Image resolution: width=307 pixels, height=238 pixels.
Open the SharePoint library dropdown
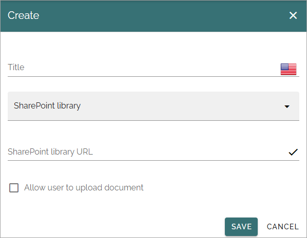153,106
